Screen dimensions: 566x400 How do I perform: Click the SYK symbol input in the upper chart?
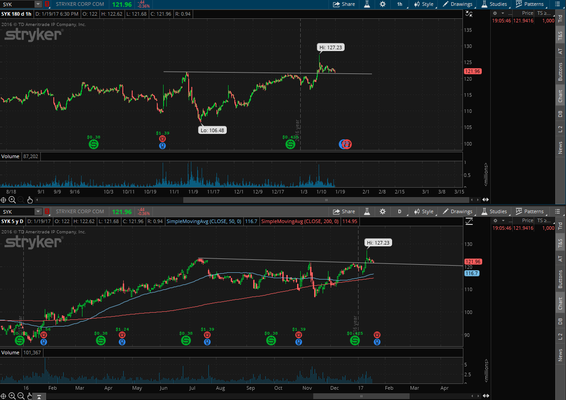click(17, 4)
